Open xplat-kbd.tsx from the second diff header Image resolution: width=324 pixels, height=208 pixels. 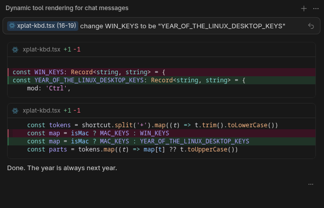pyautogui.click(x=41, y=111)
